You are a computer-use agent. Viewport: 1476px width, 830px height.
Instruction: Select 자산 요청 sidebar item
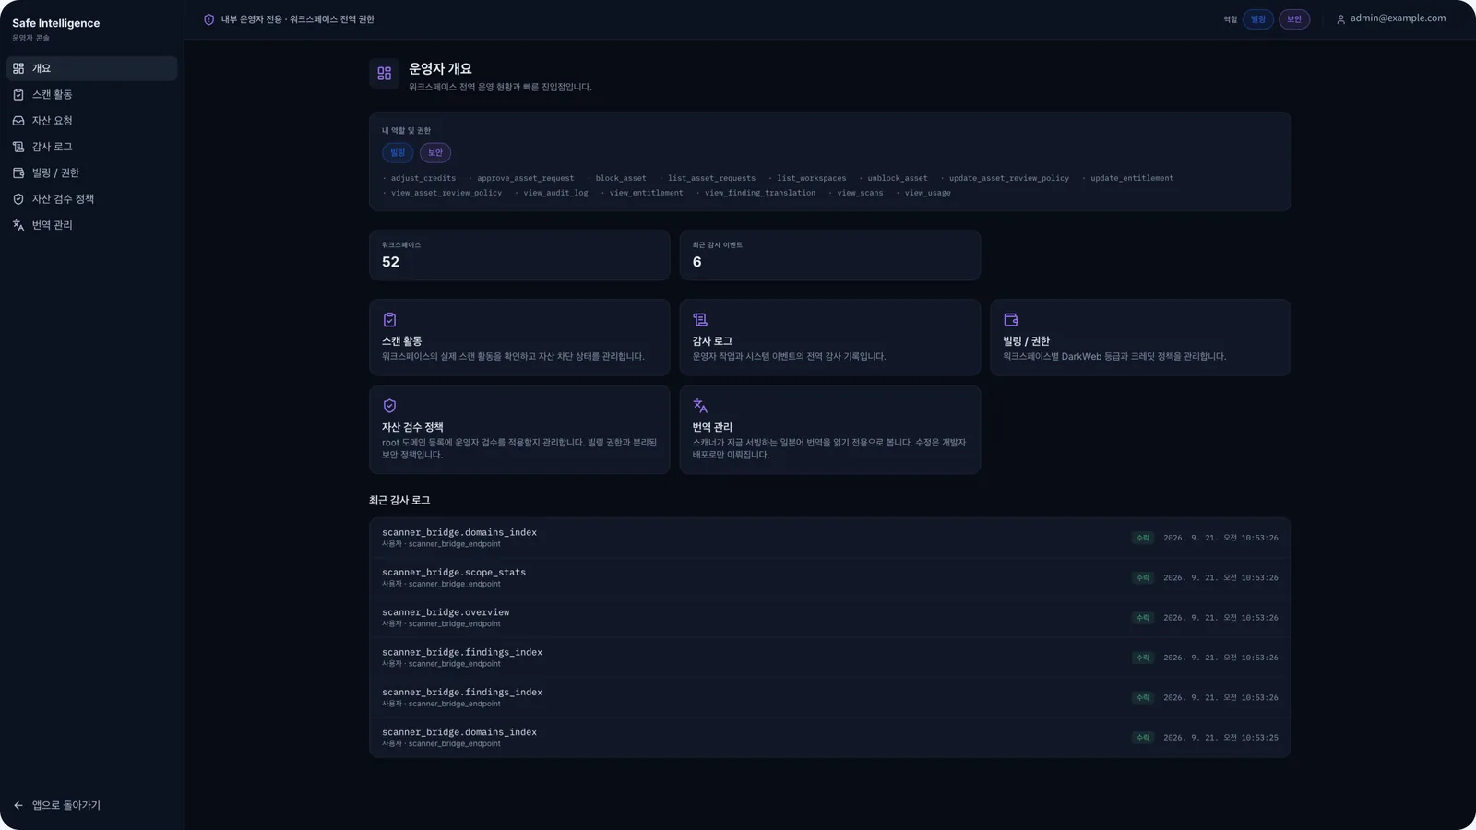[x=91, y=121]
